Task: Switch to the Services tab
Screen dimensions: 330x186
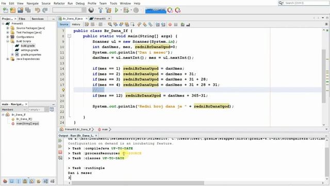Action: 38,19
